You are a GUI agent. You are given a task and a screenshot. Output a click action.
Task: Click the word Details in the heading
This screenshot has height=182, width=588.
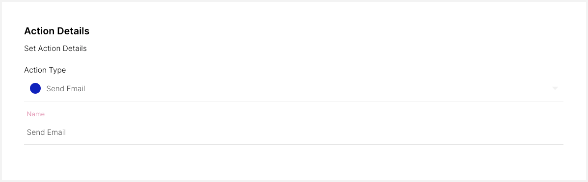pos(74,31)
